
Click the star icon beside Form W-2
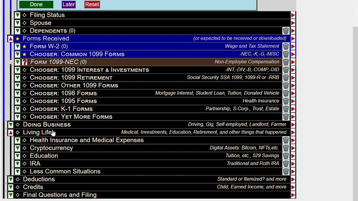coord(24,46)
